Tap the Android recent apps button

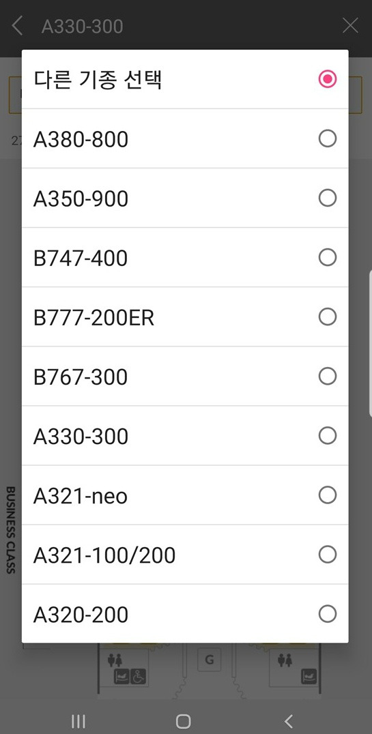coord(78,721)
